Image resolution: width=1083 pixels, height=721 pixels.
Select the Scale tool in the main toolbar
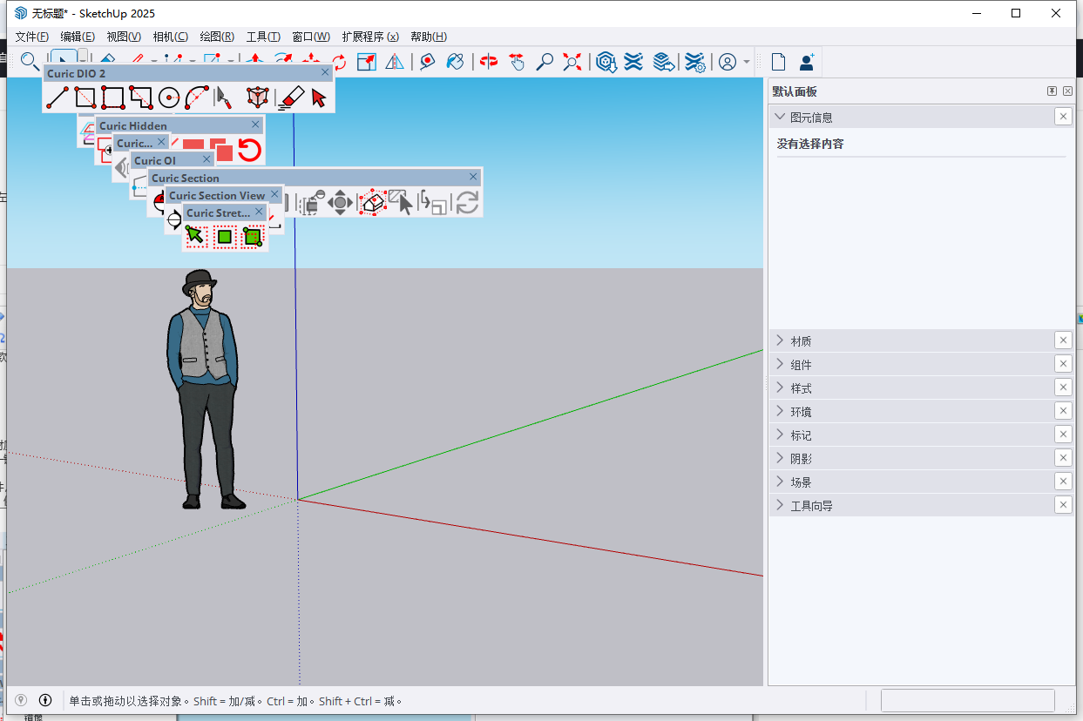pyautogui.click(x=367, y=62)
